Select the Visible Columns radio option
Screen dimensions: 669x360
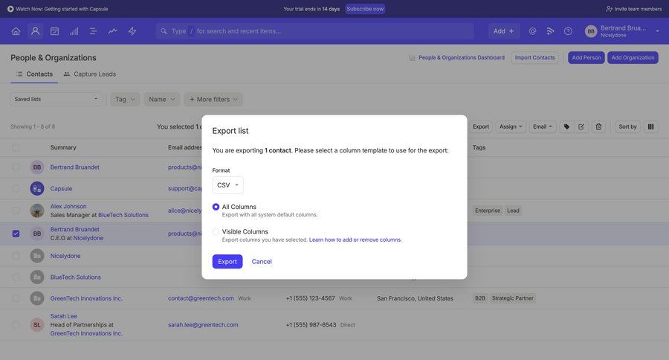pos(216,231)
